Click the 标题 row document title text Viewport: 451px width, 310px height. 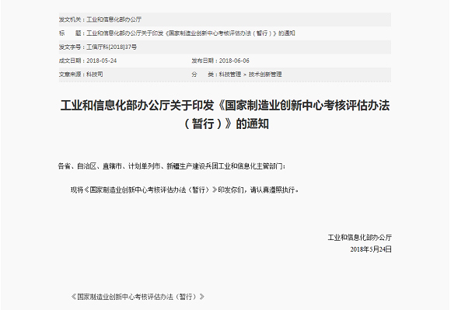point(191,33)
